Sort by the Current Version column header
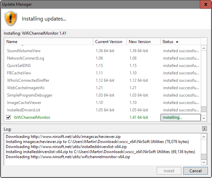The width and height of the screenshot is (212, 178). 110,42
